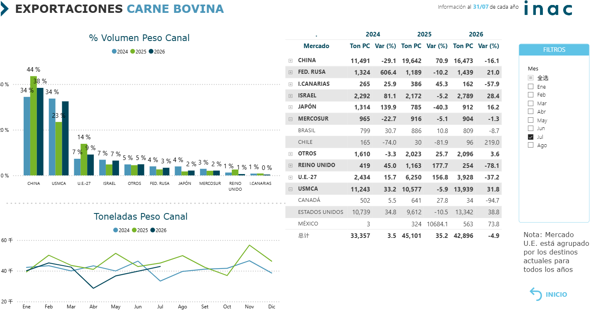Collapse the USMCA row
Viewport: 591px width, 315px height.
290,189
